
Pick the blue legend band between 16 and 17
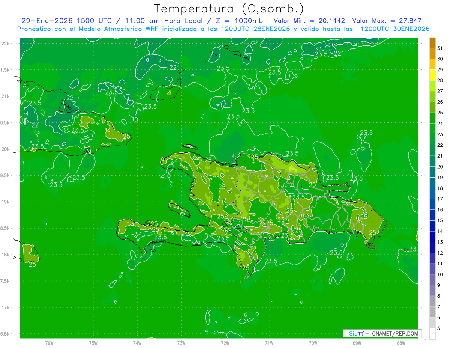click(432, 204)
